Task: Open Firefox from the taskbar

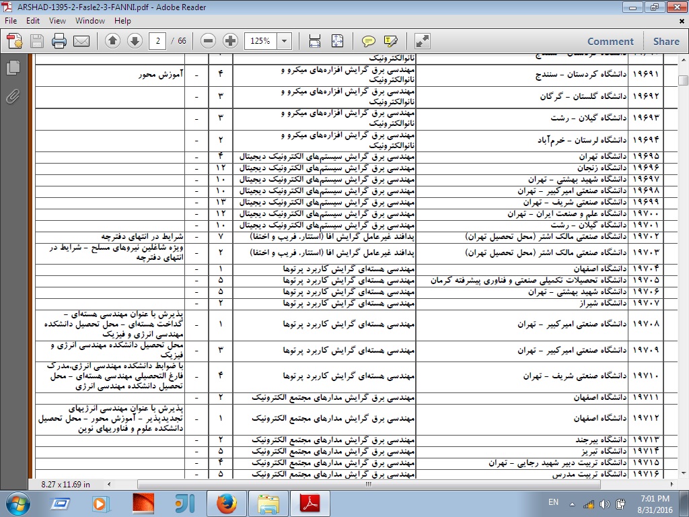Action: (x=226, y=504)
